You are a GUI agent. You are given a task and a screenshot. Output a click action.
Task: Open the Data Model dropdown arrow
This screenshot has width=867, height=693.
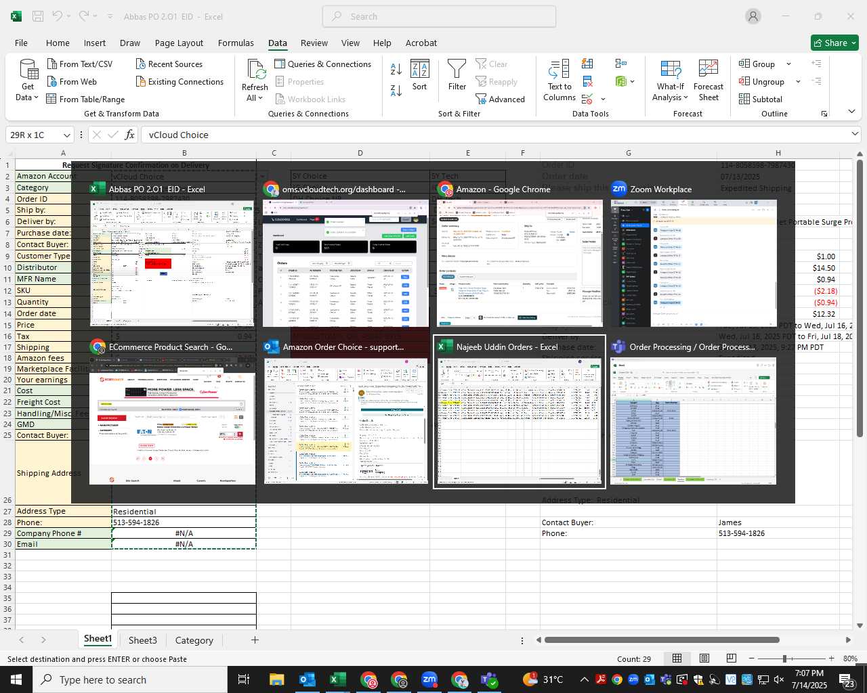pyautogui.click(x=633, y=82)
